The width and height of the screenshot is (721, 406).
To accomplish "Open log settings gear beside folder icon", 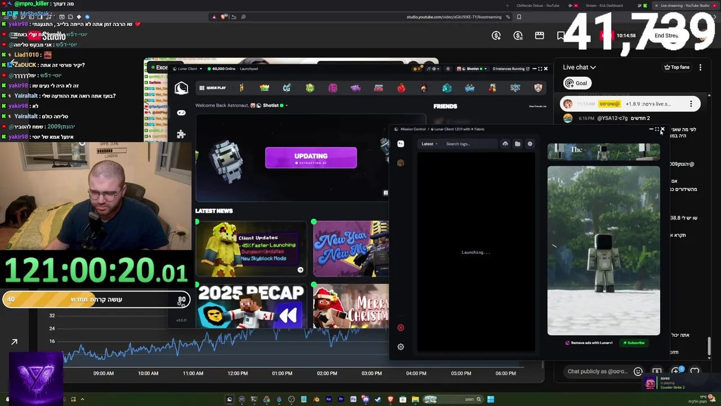I will tap(530, 144).
